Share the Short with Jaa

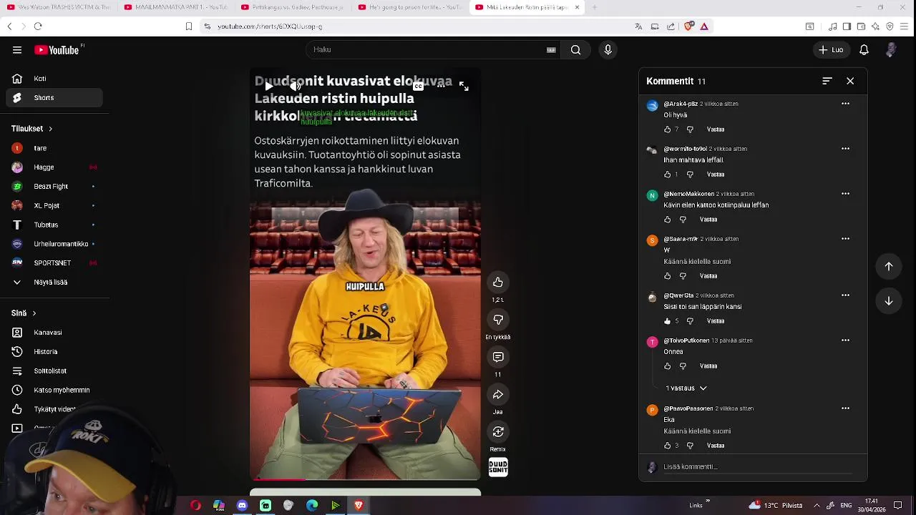(x=498, y=395)
